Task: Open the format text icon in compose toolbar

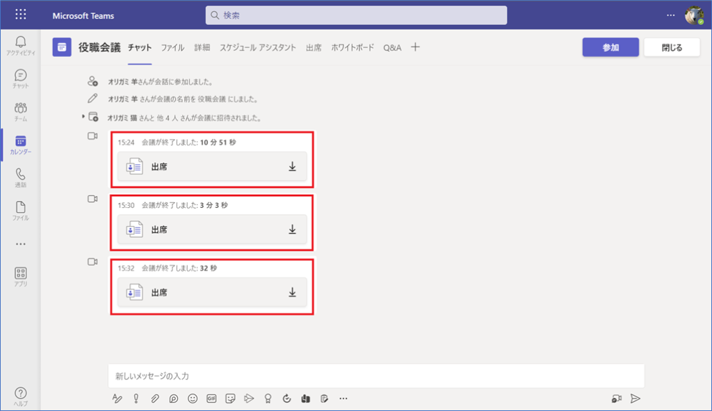Action: [x=118, y=398]
